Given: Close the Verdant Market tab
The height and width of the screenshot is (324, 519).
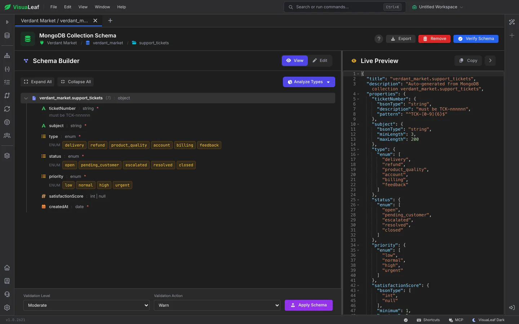Looking at the screenshot, I should [96, 21].
